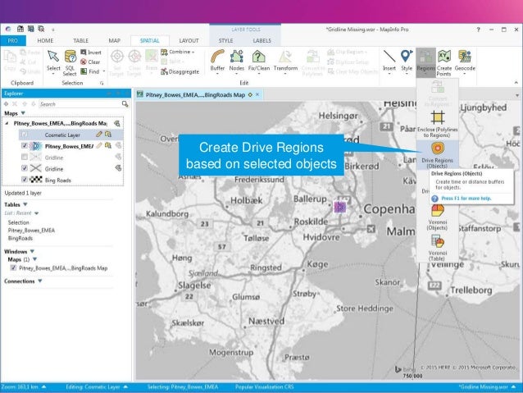This screenshot has height=393, width=523.
Task: Select Pitney_Bowes_EMEA in Tables list
Action: click(x=31, y=231)
